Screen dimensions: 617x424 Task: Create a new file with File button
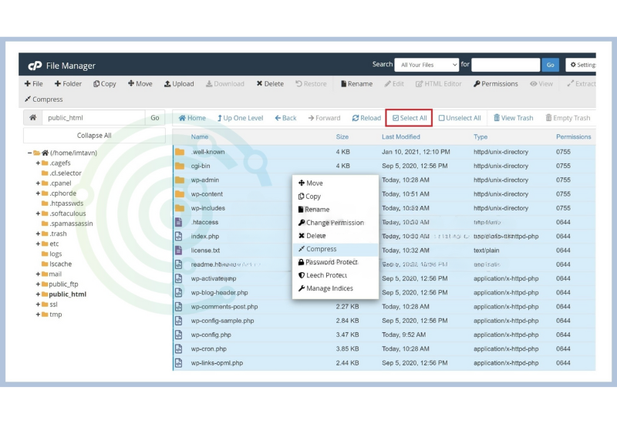point(33,84)
